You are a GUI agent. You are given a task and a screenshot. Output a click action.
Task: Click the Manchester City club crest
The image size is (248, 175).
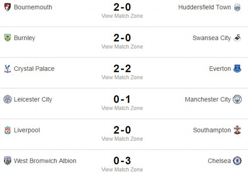pyautogui.click(x=237, y=99)
